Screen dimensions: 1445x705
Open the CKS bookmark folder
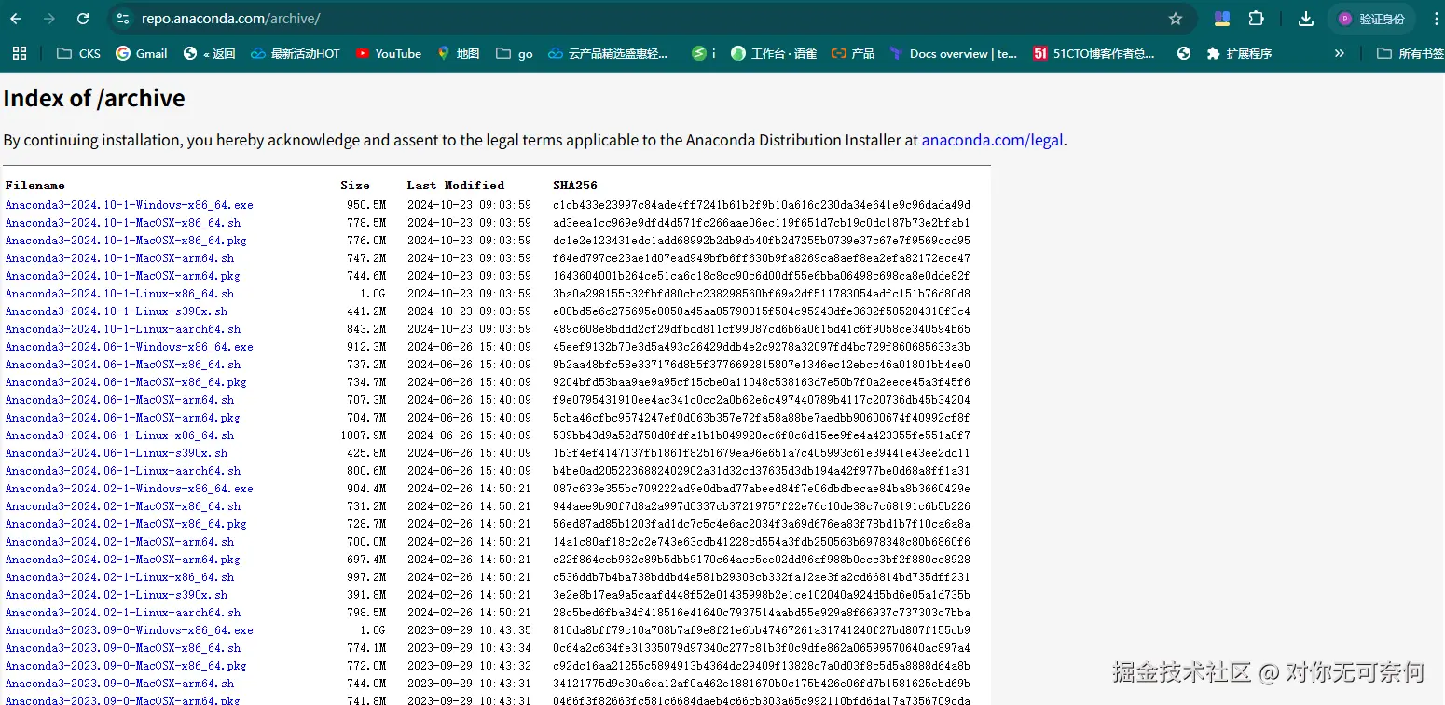[x=78, y=53]
